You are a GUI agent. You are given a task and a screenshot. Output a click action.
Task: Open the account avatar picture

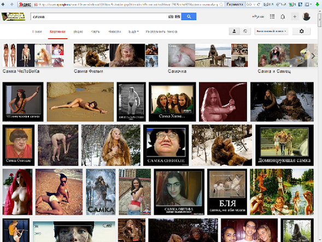(306, 16)
